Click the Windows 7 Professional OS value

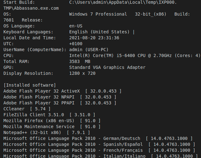pos(98,14)
